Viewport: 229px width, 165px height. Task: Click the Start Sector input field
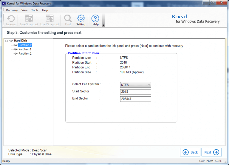[136, 92]
